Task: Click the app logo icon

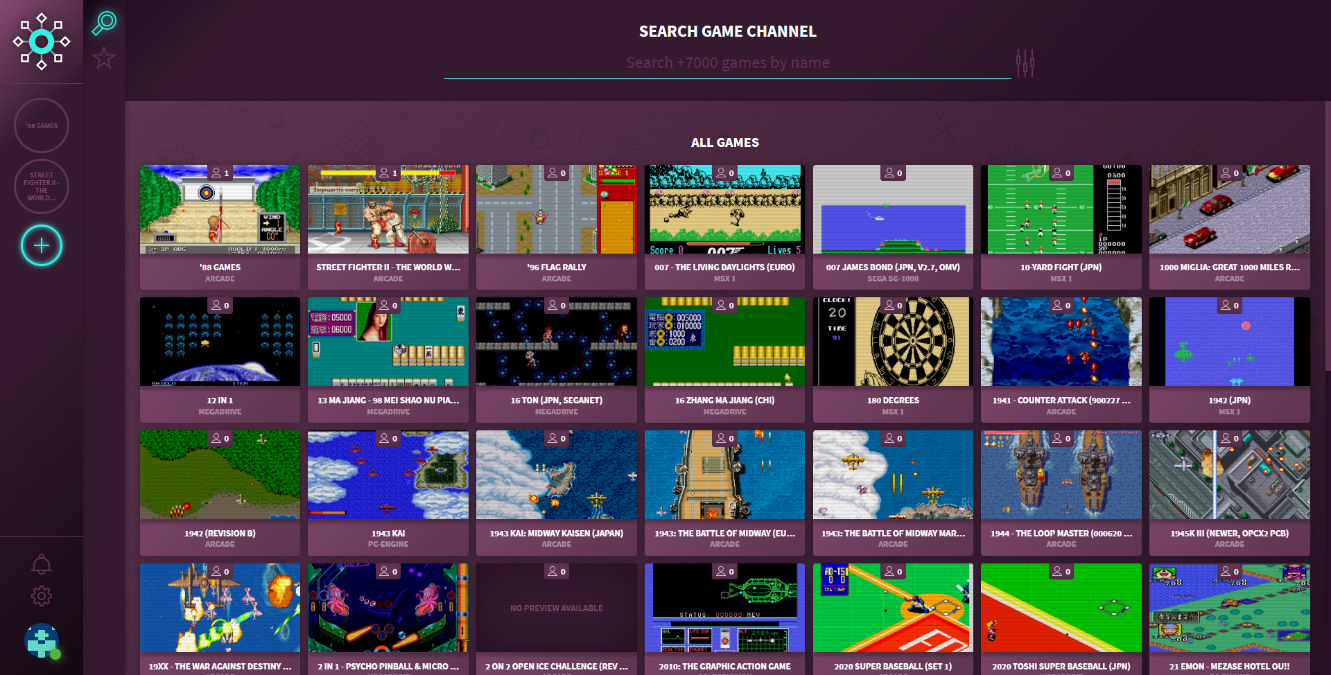Action: coord(42,42)
